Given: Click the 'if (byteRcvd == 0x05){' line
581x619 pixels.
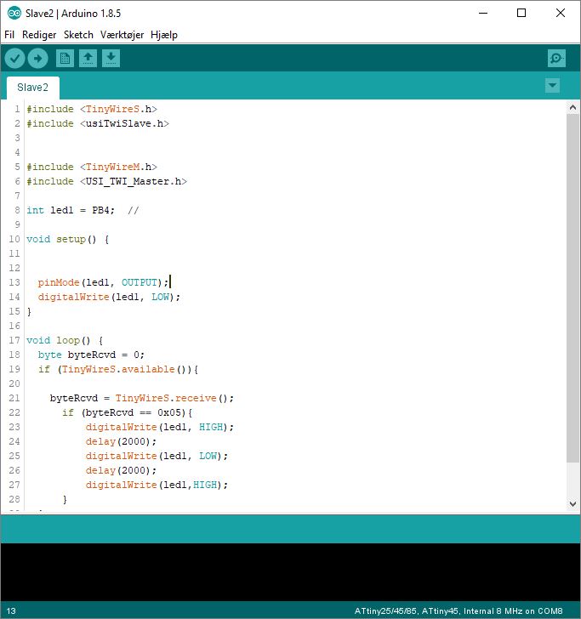Looking at the screenshot, I should pyautogui.click(x=128, y=412).
